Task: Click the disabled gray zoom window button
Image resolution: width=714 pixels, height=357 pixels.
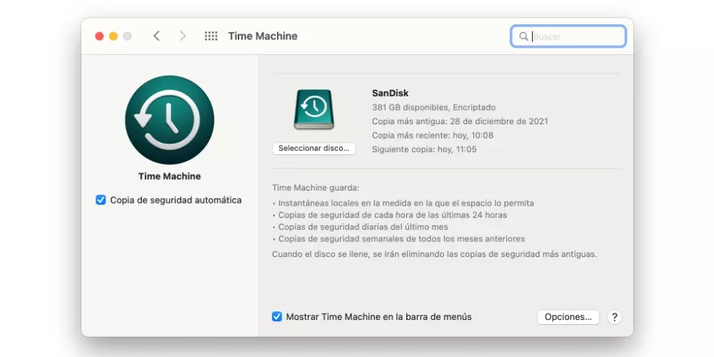Action: coord(127,36)
